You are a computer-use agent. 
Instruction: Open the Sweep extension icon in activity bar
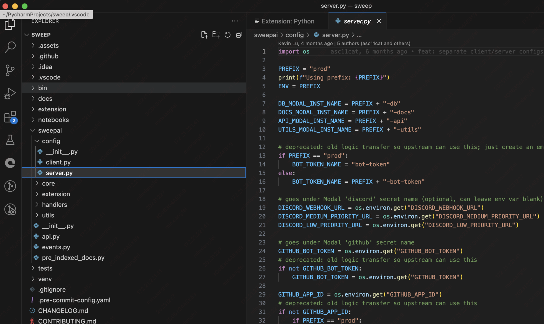click(10, 163)
